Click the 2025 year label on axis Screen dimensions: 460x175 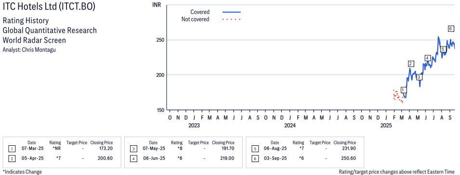tap(386, 126)
